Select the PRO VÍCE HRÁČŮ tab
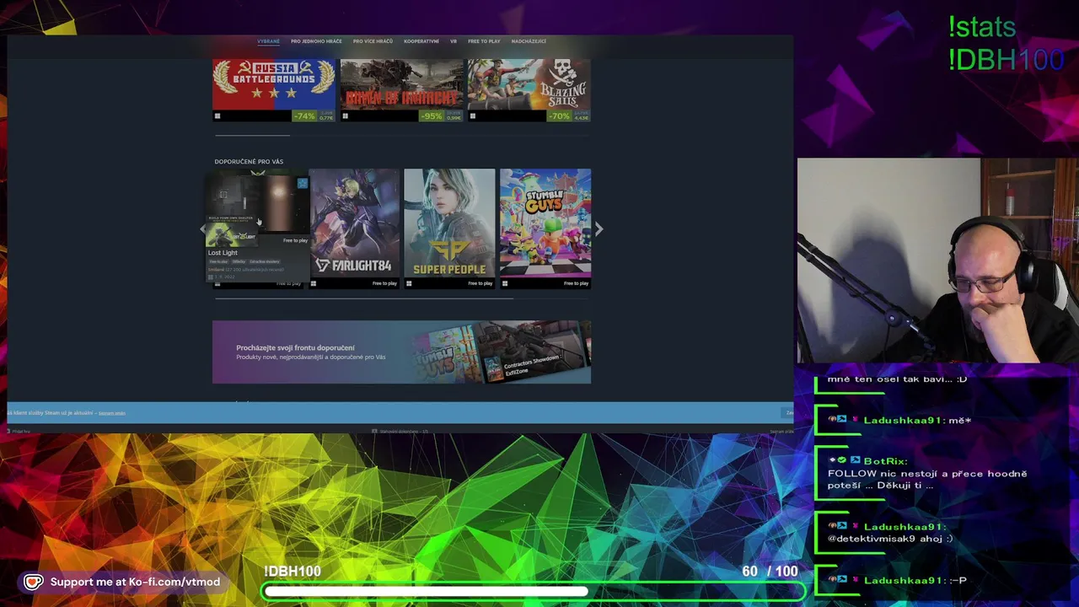1079x607 pixels. tap(373, 41)
